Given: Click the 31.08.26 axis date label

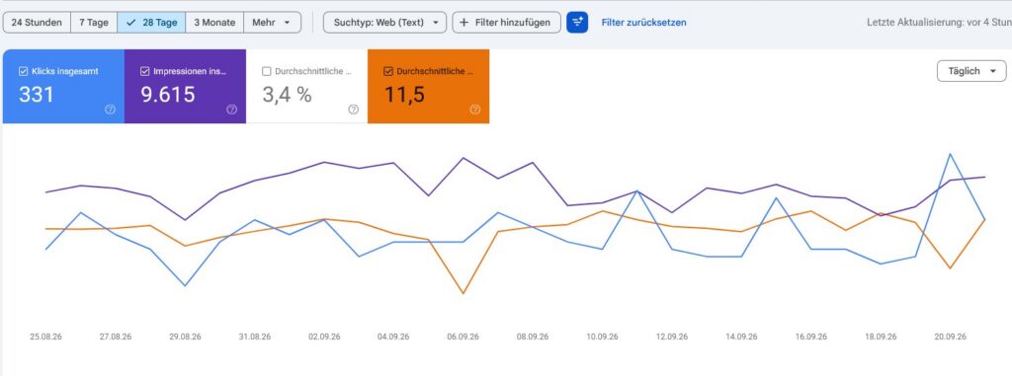Looking at the screenshot, I should [x=255, y=337].
